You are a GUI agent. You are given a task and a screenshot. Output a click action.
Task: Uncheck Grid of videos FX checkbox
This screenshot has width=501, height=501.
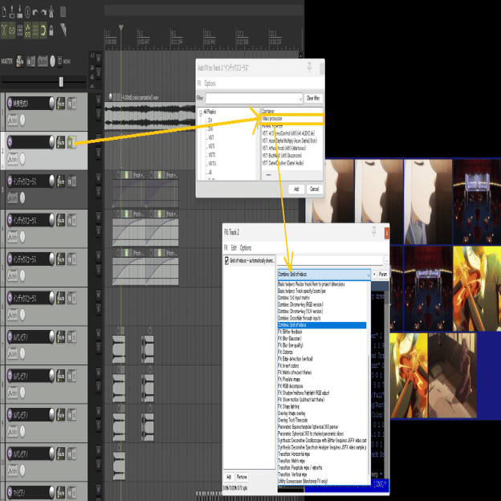(227, 261)
